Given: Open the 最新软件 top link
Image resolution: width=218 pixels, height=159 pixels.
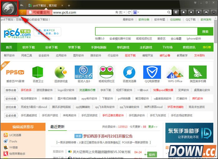Looking at the screenshot, I should coord(128,20).
